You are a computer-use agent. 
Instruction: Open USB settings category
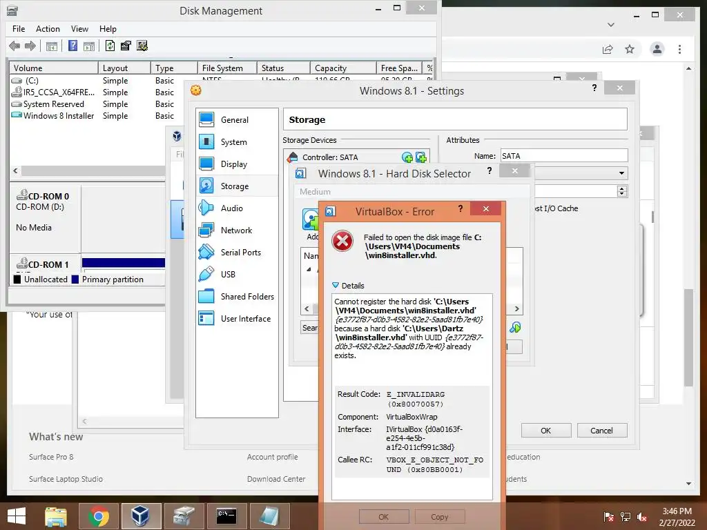pyautogui.click(x=228, y=275)
